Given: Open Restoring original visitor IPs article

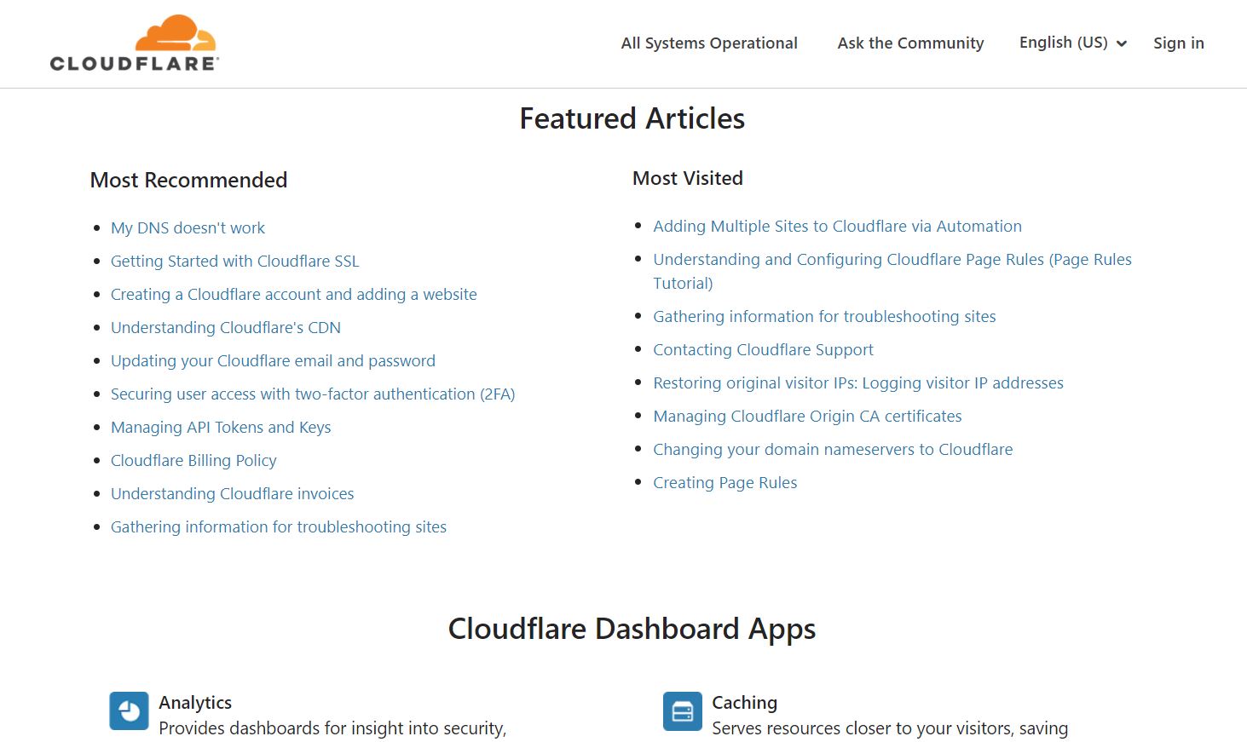Looking at the screenshot, I should tap(858, 383).
